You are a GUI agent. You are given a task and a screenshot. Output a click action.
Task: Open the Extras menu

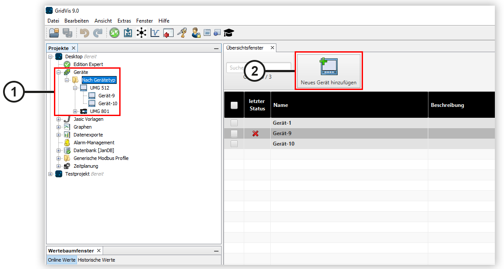tap(124, 21)
